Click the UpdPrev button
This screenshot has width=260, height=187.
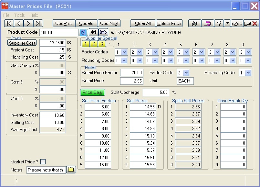click(x=64, y=23)
